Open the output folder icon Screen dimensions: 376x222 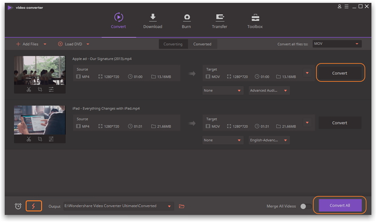pos(181,206)
